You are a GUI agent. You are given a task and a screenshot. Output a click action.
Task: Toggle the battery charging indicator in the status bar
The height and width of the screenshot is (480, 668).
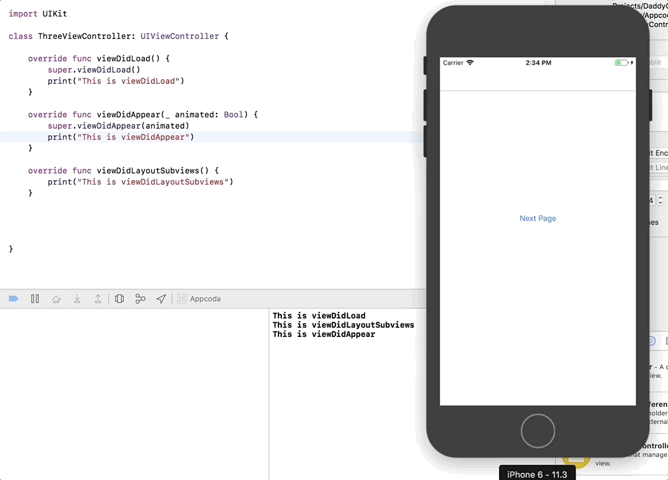[632, 62]
